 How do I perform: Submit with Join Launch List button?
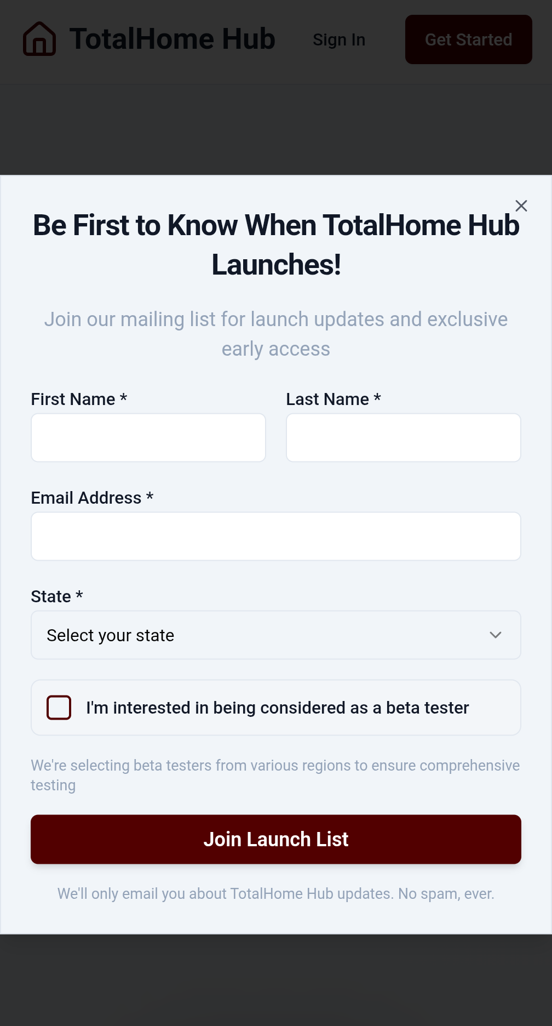(x=276, y=840)
